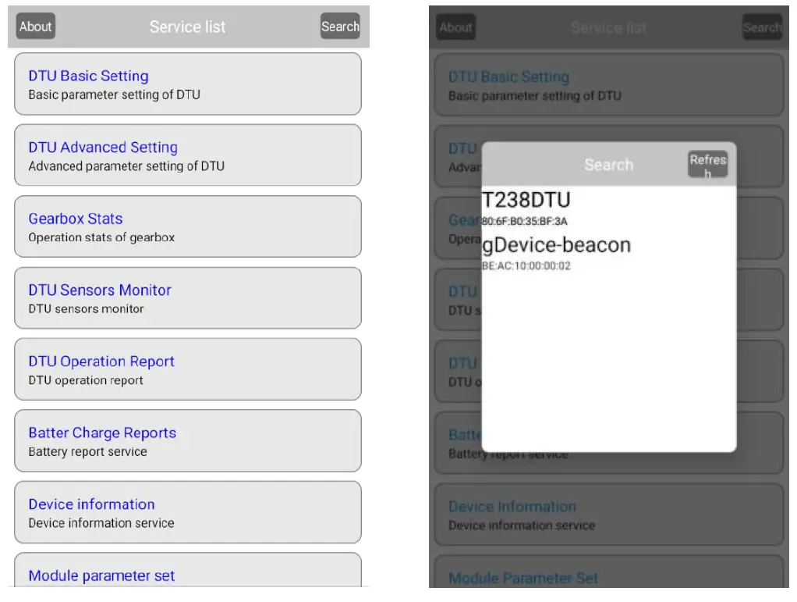This screenshot has width=797, height=602.
Task: View Gearbox Stats
Action: coord(187,226)
